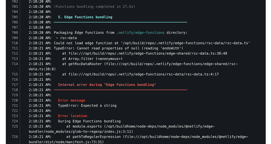Viewport: 271px width, 144px height.
Task: Click the 'Error message' red heading
Action: (x=72, y=101)
